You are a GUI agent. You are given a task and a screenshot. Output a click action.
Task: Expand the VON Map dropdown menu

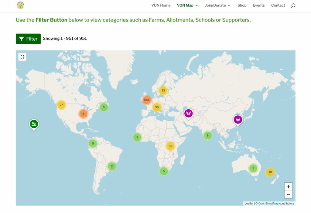pyautogui.click(x=187, y=5)
